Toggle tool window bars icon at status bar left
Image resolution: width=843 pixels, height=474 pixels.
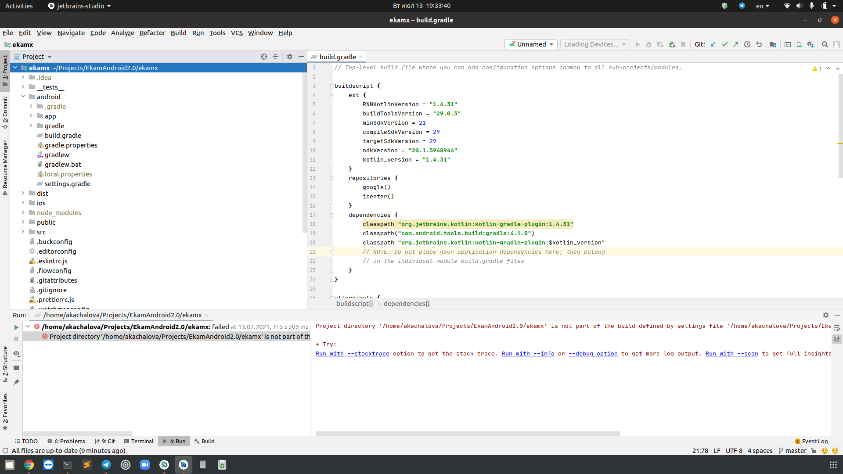click(x=5, y=451)
